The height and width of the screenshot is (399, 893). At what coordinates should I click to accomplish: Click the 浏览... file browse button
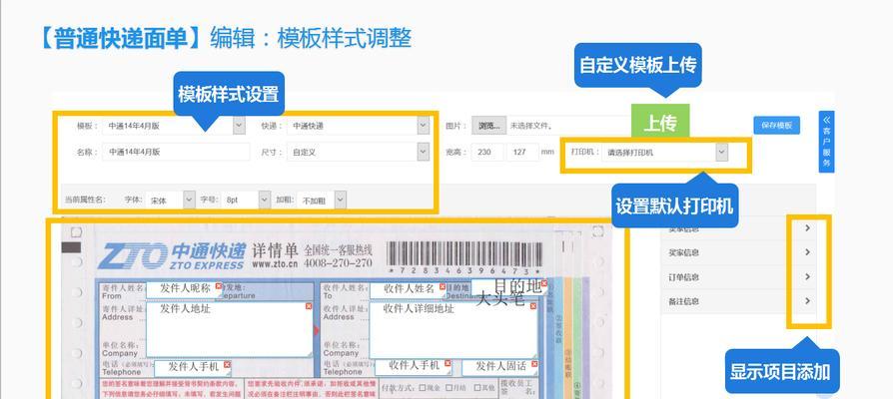(488, 126)
